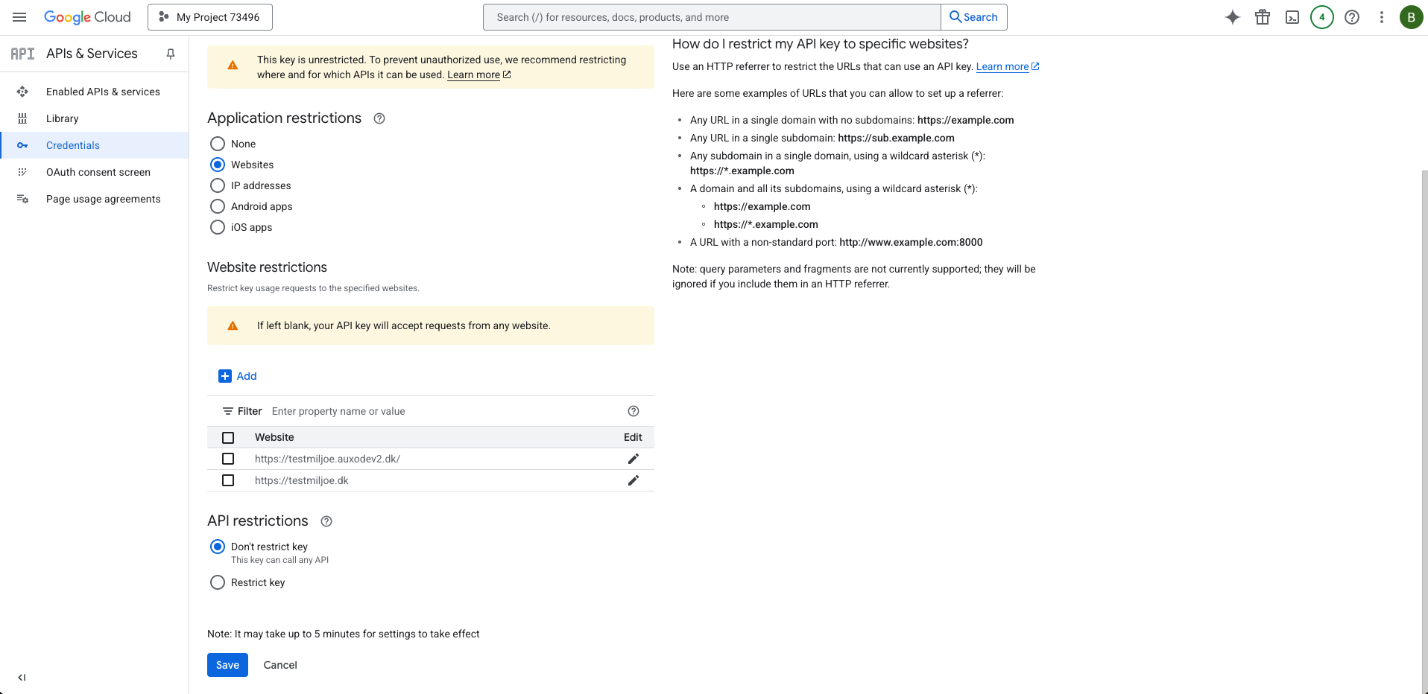Choose the Restrict key radio option
Screen dimensions: 1428x694
[218, 582]
